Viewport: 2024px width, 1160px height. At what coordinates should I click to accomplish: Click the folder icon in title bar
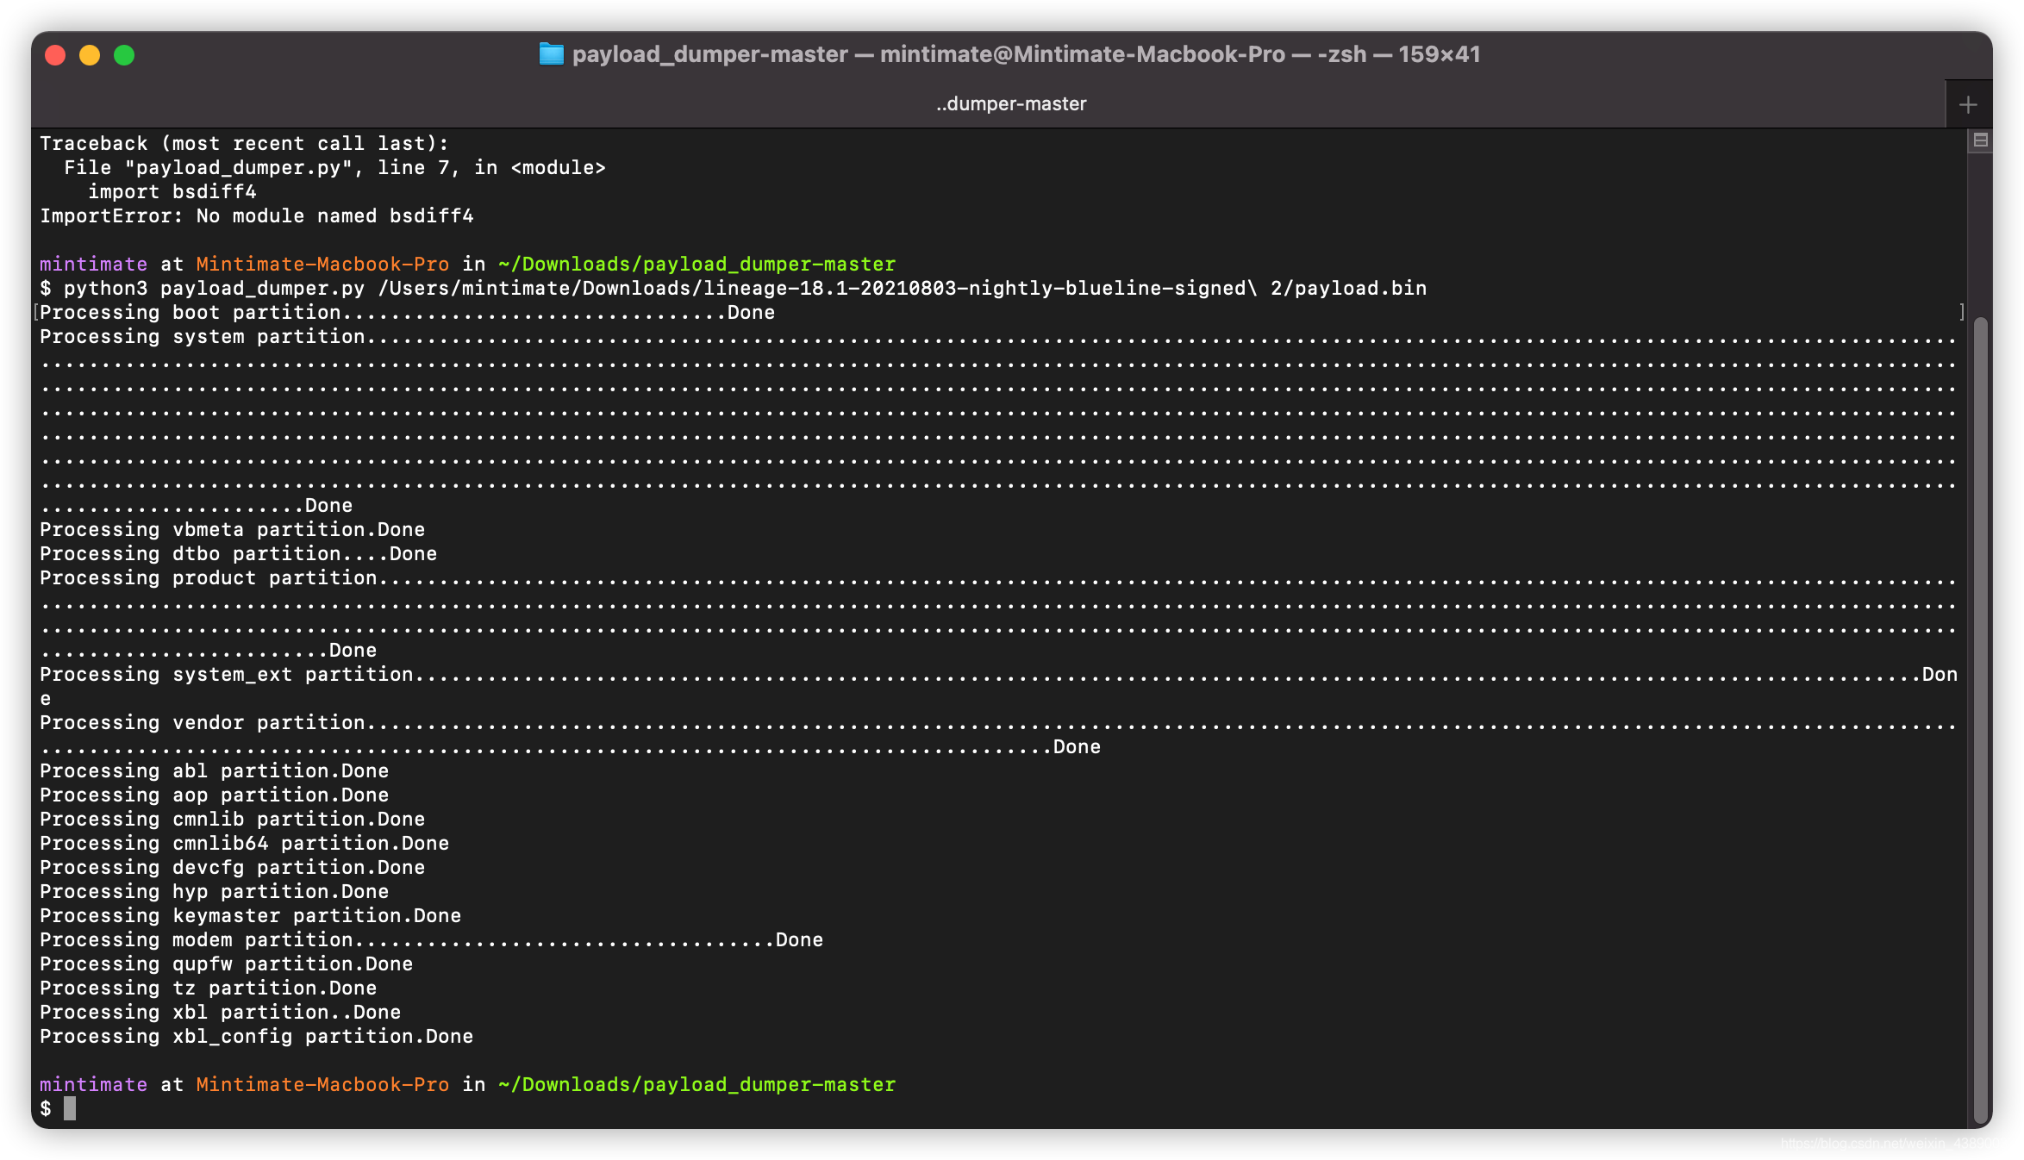(551, 54)
